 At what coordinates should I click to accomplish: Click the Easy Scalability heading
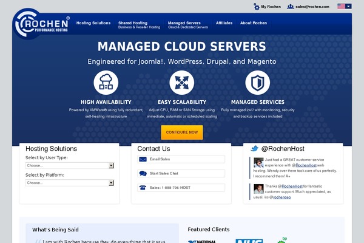[182, 102]
